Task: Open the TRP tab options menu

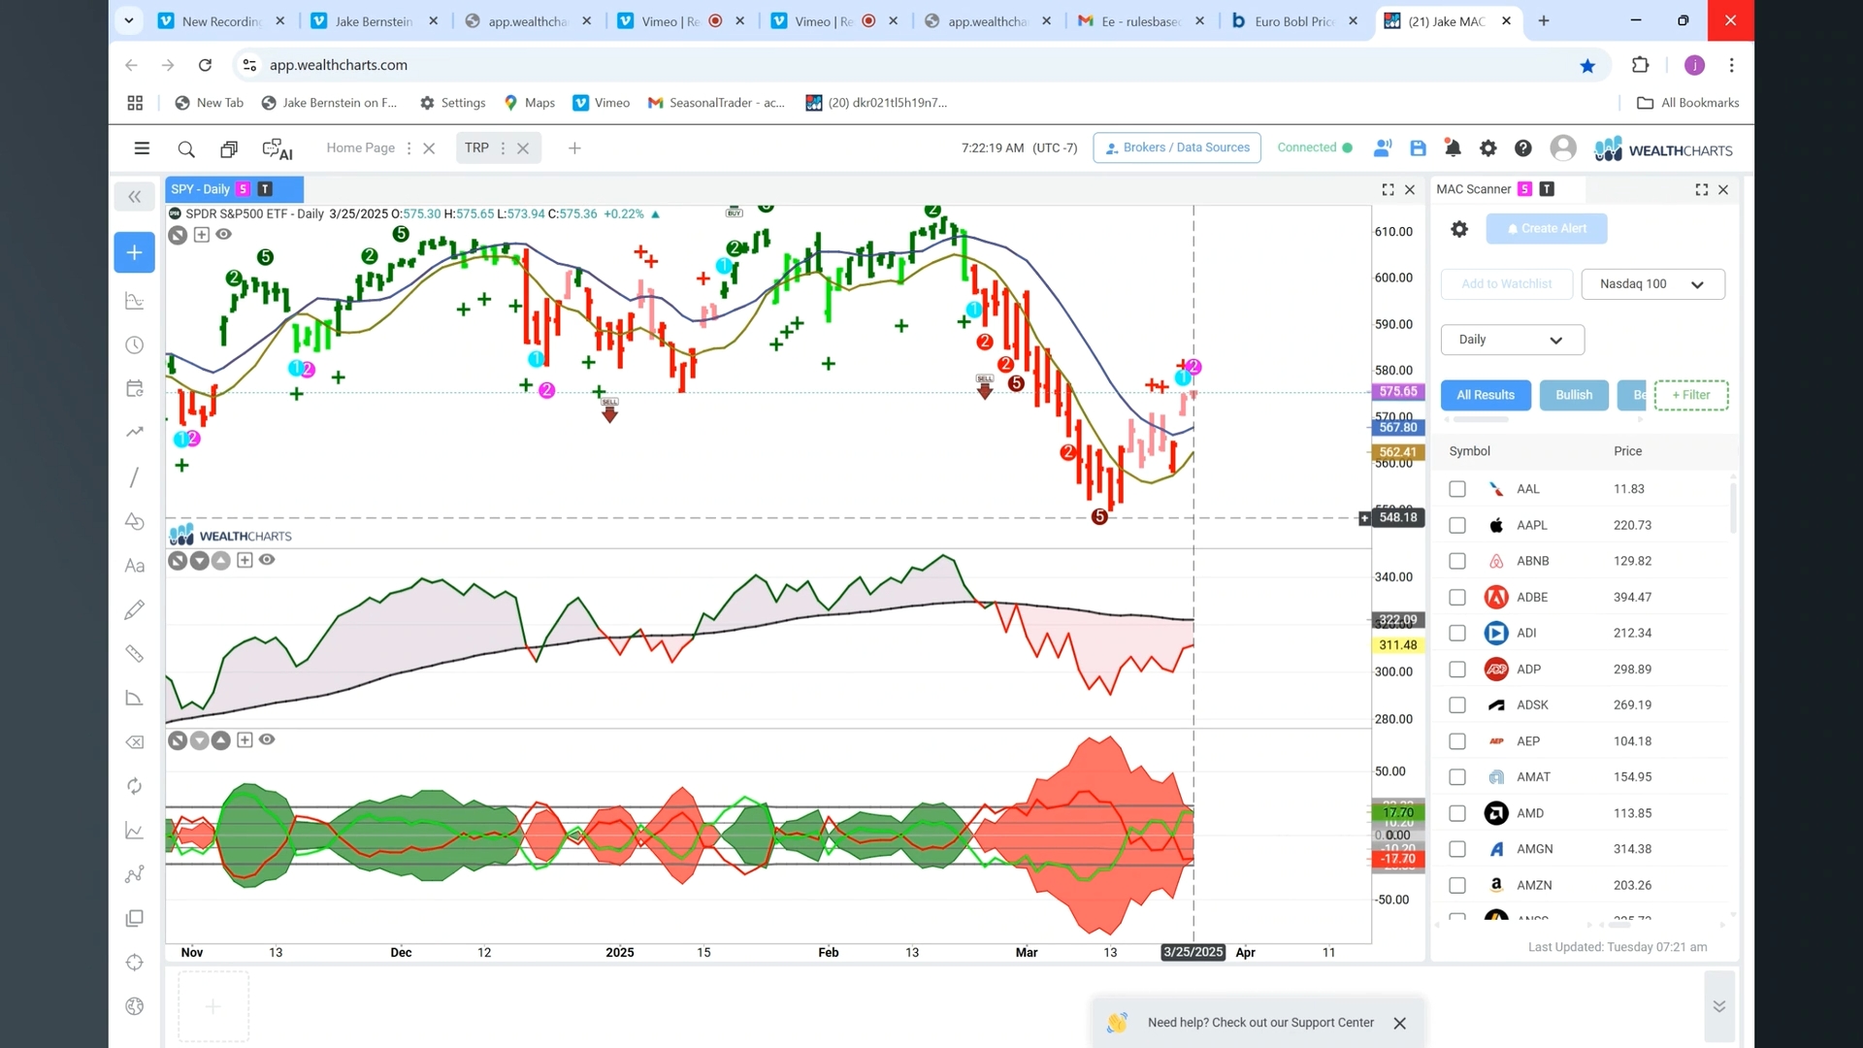Action: (502, 148)
